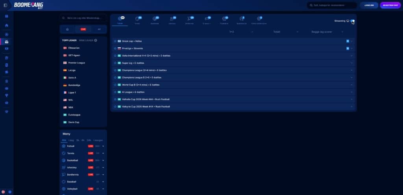Click Basketball sport icon in Meny
403x195 pixels.
click(64, 160)
